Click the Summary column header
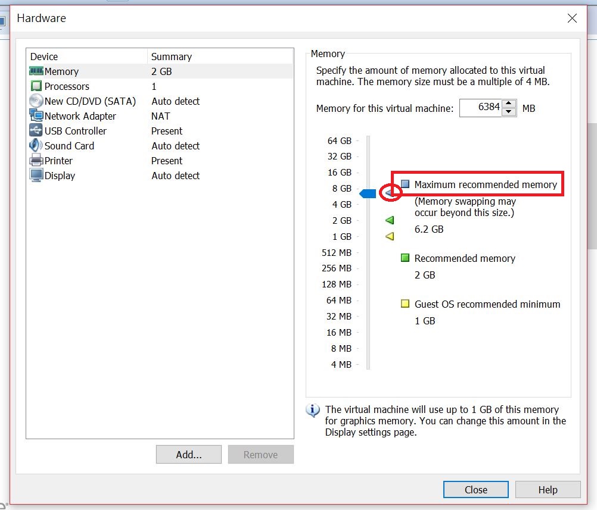The height and width of the screenshot is (510, 597). [x=220, y=57]
